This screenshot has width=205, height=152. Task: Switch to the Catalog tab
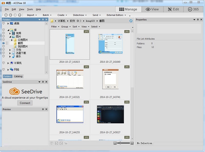(x=18, y=76)
